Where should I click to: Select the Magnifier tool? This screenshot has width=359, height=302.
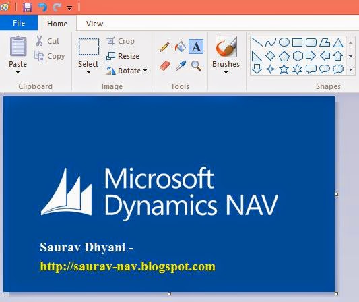tap(196, 66)
